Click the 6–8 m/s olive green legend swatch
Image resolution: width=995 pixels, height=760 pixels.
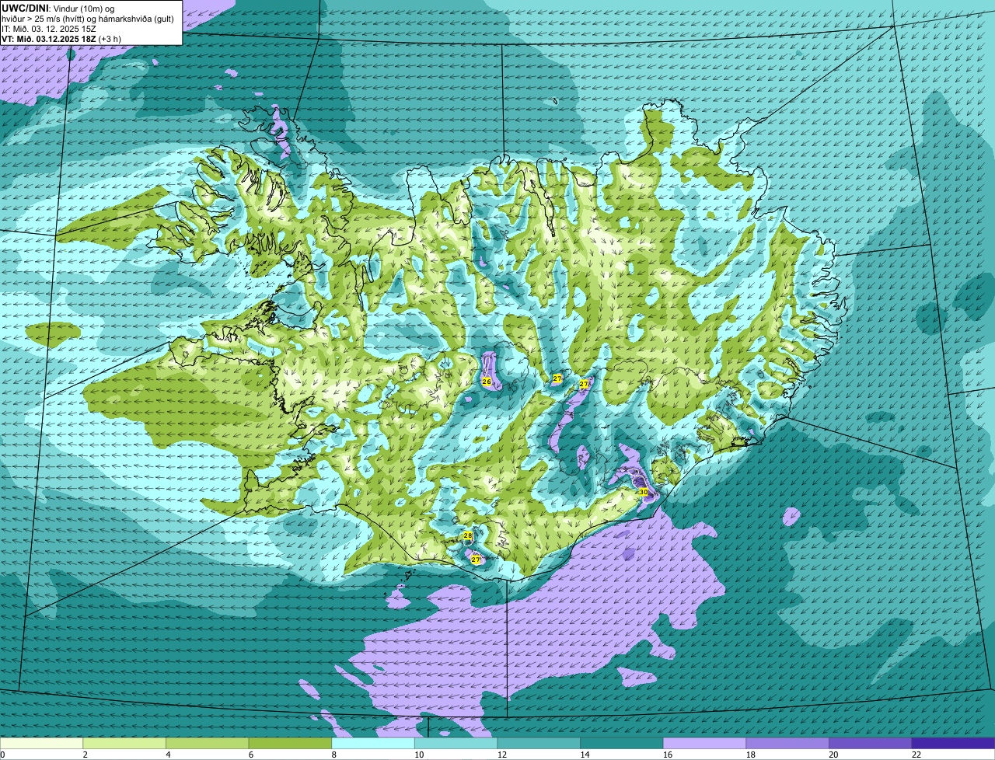coord(290,744)
